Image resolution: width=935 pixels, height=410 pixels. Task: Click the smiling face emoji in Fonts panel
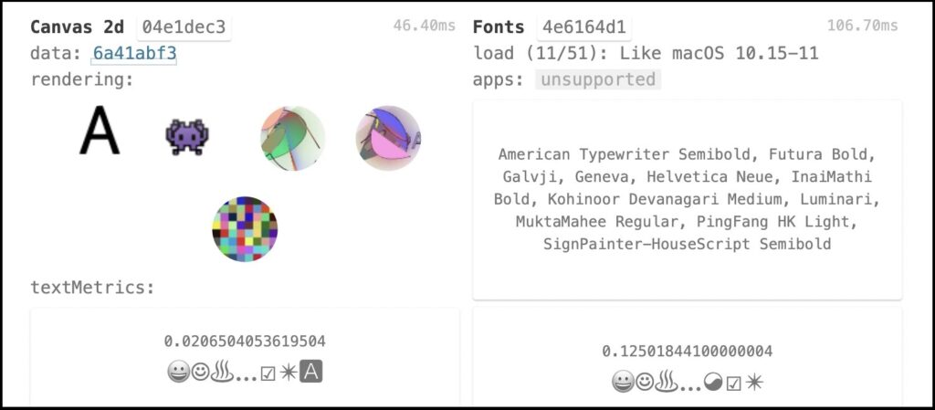(644, 382)
